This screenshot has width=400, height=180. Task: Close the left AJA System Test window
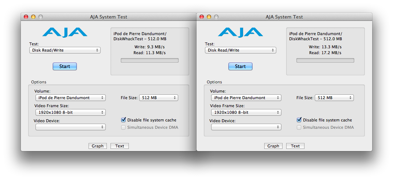[x=26, y=17]
